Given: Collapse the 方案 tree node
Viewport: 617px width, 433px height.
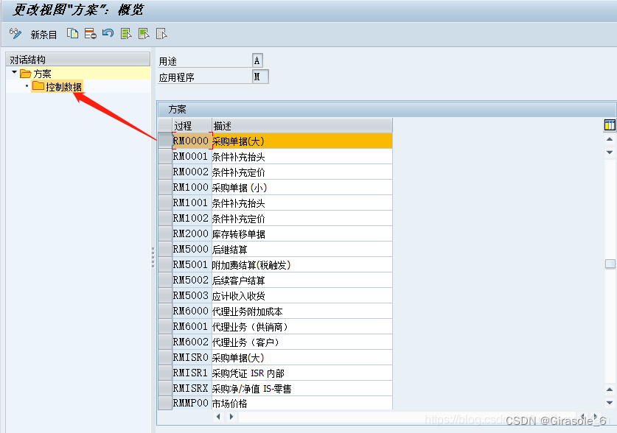Looking at the screenshot, I should point(13,73).
